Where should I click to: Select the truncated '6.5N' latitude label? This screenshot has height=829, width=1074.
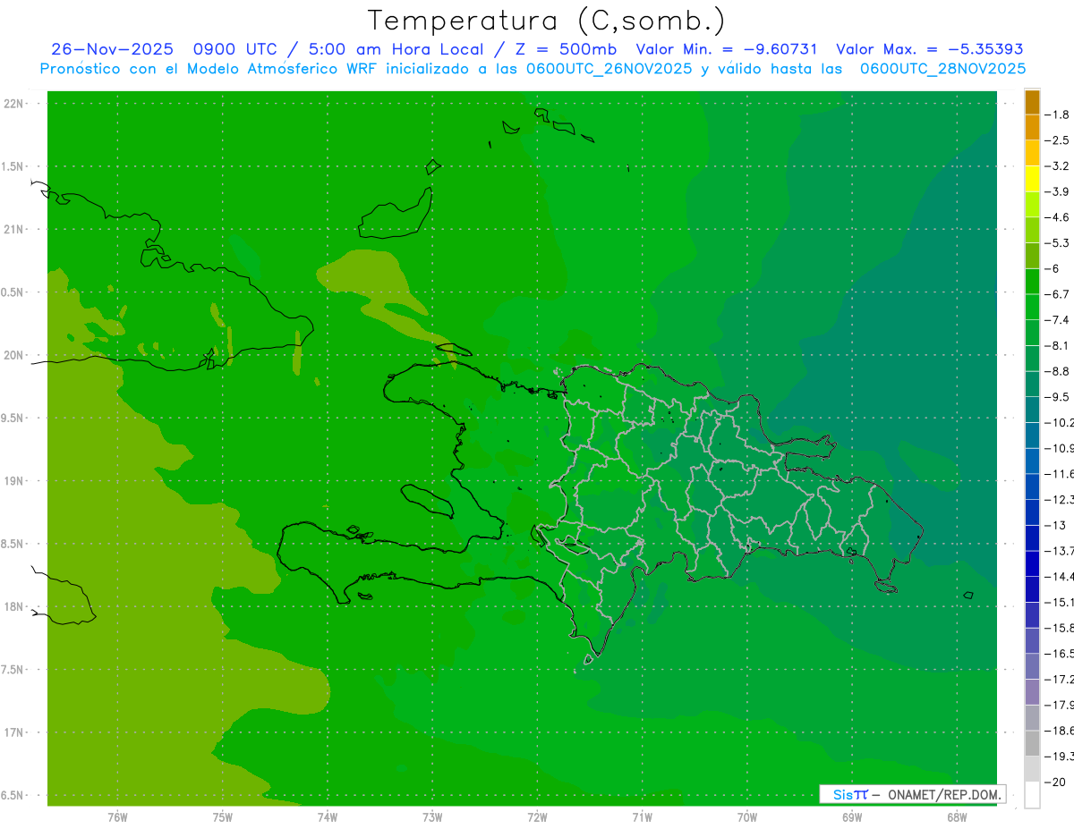(12, 795)
